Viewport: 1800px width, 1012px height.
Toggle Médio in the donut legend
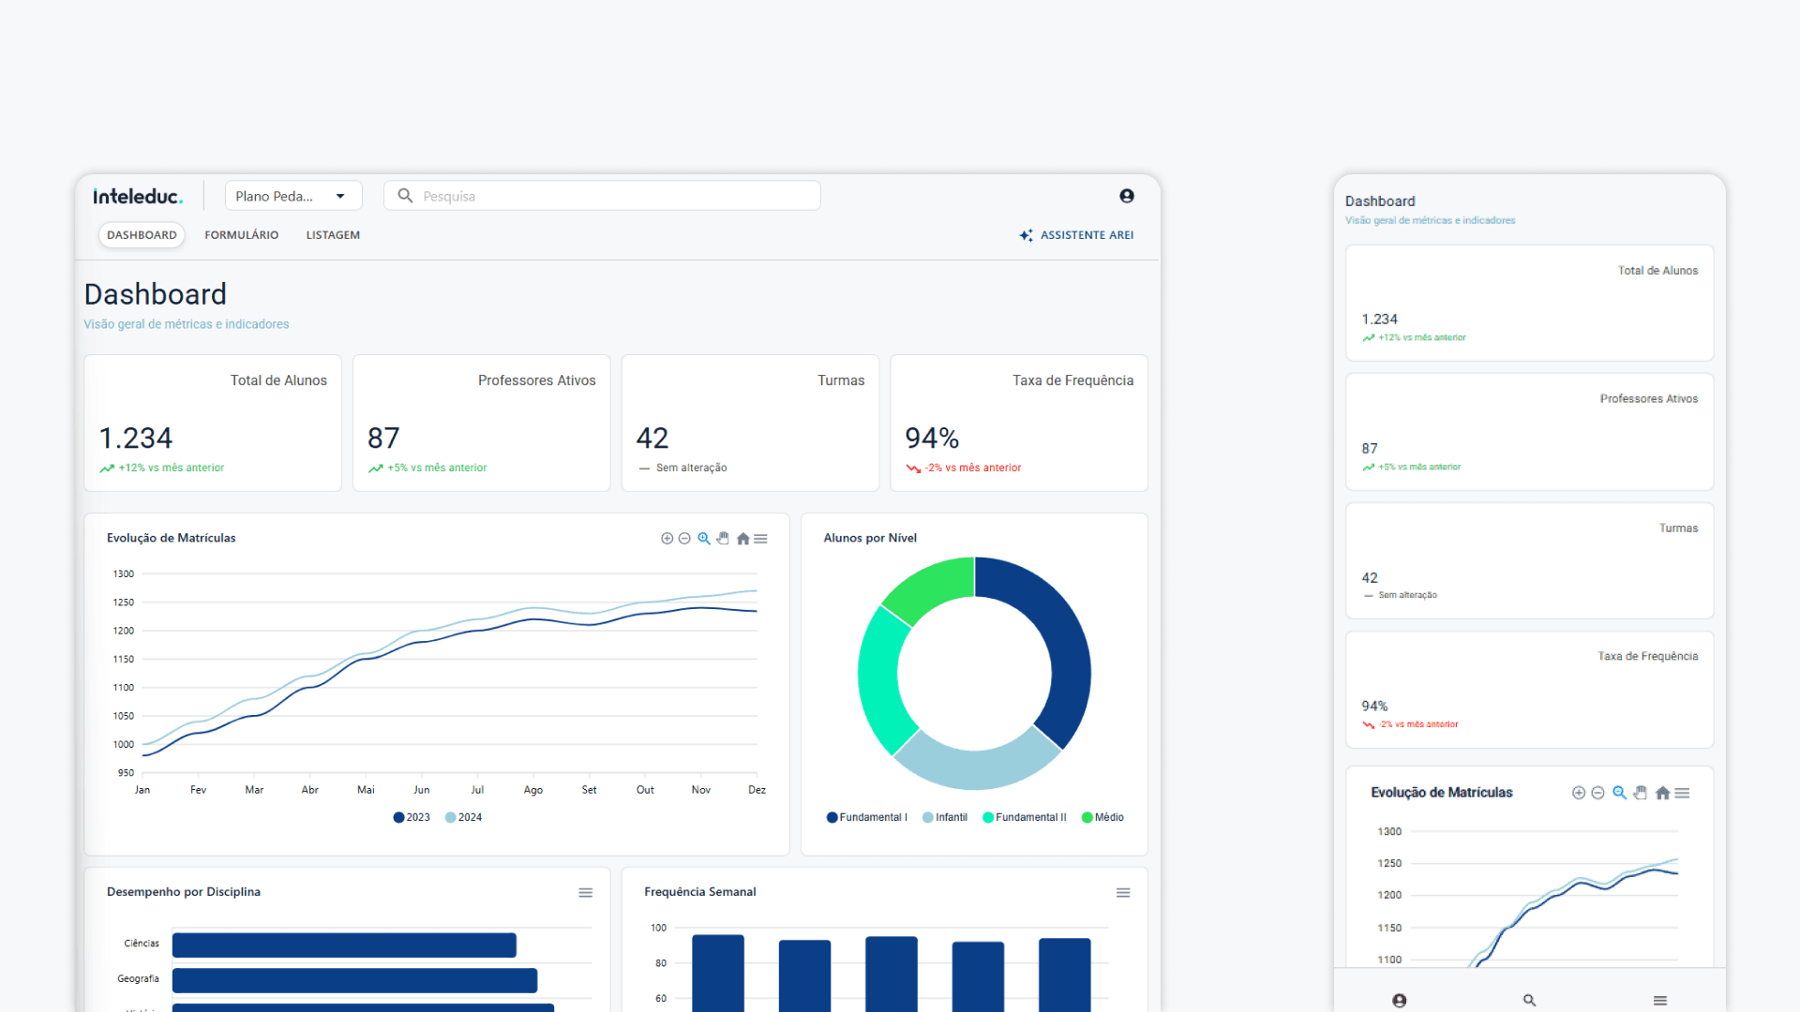coord(1102,817)
